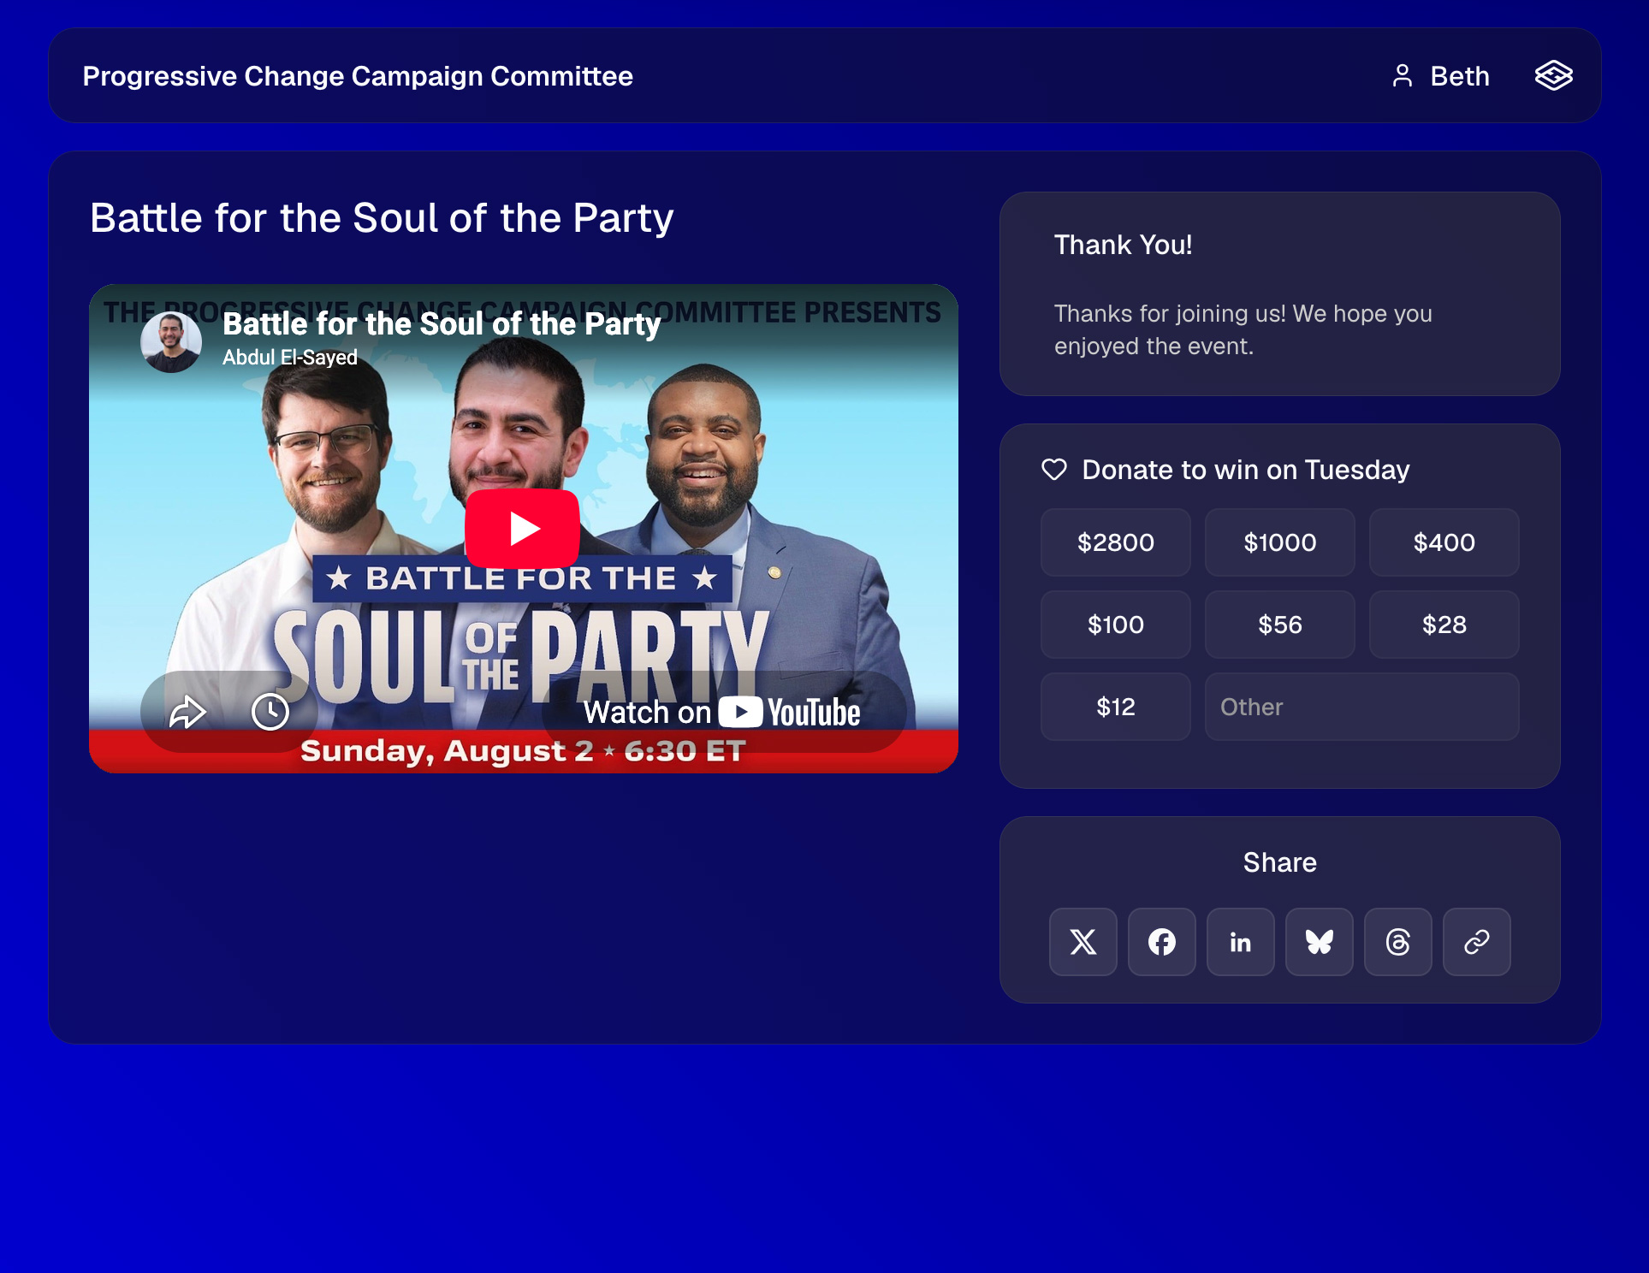Play the Battle for the Soul video
The image size is (1649, 1273).
pyautogui.click(x=522, y=528)
